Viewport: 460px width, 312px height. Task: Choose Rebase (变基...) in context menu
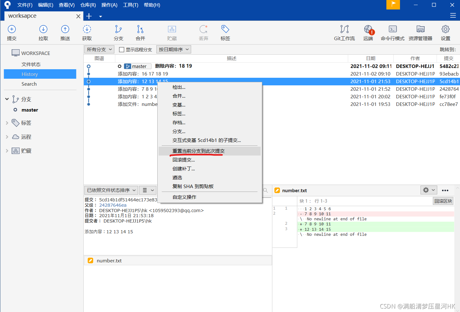(x=210, y=105)
